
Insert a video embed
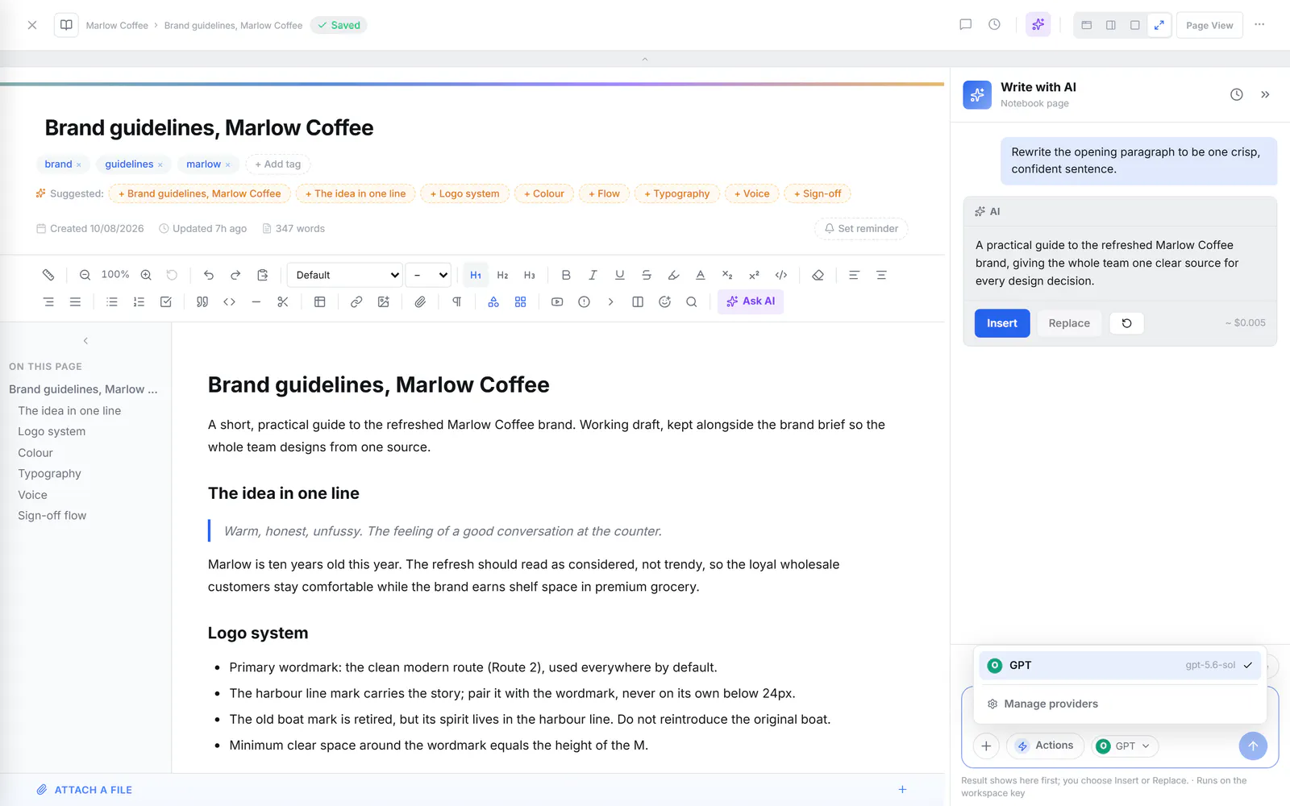click(557, 301)
